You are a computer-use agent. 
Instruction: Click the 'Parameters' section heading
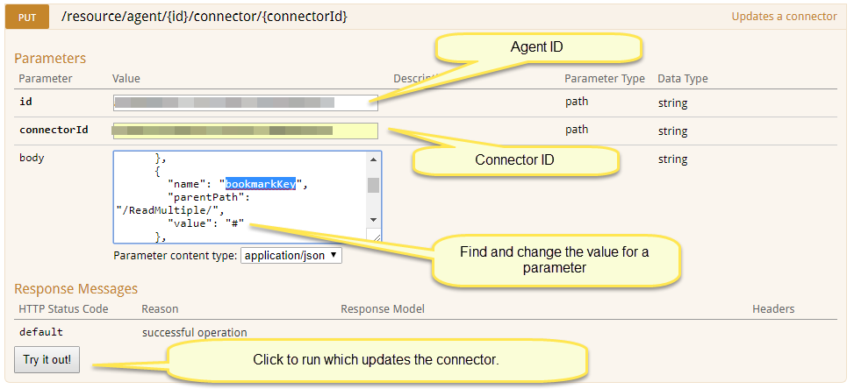pos(50,59)
